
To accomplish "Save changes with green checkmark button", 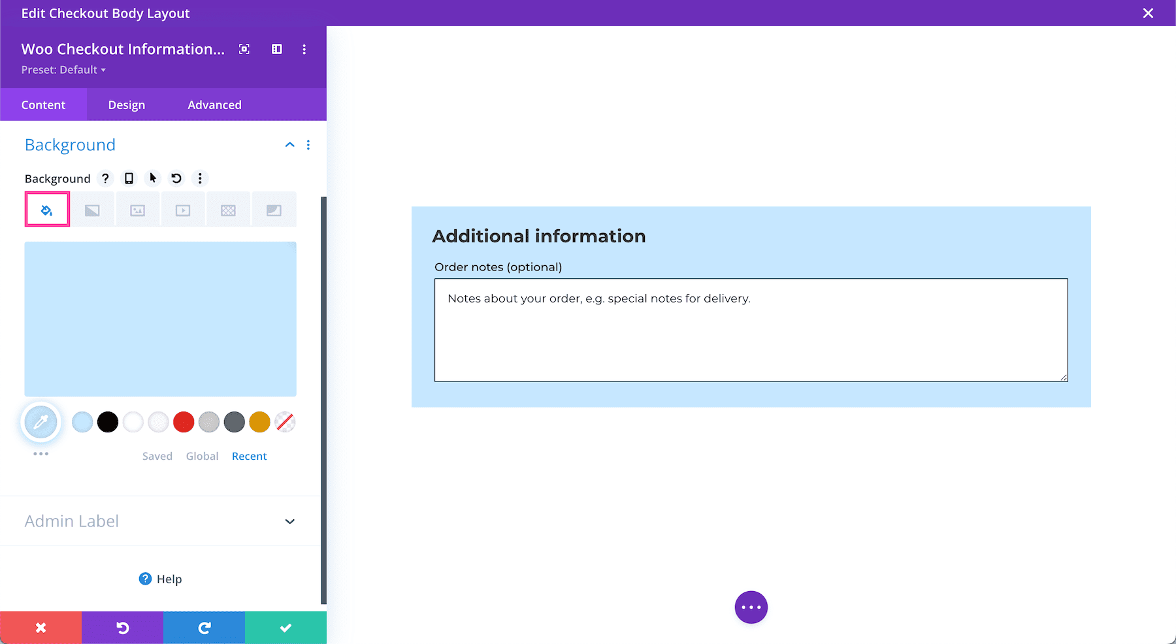I will point(286,628).
